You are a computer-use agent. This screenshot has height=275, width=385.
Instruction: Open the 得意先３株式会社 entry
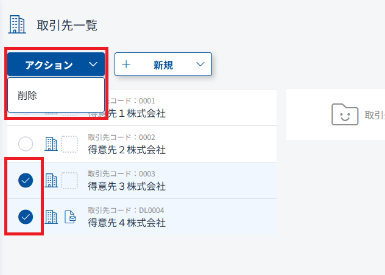pos(127,186)
